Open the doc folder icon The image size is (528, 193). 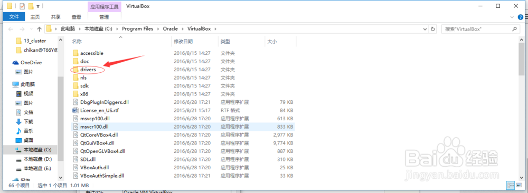[76, 61]
